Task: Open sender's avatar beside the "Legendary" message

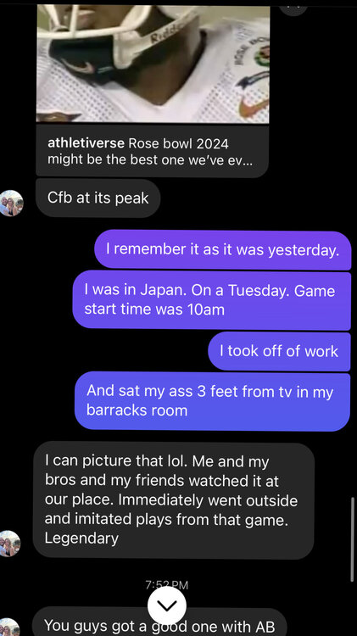Action: point(9,544)
